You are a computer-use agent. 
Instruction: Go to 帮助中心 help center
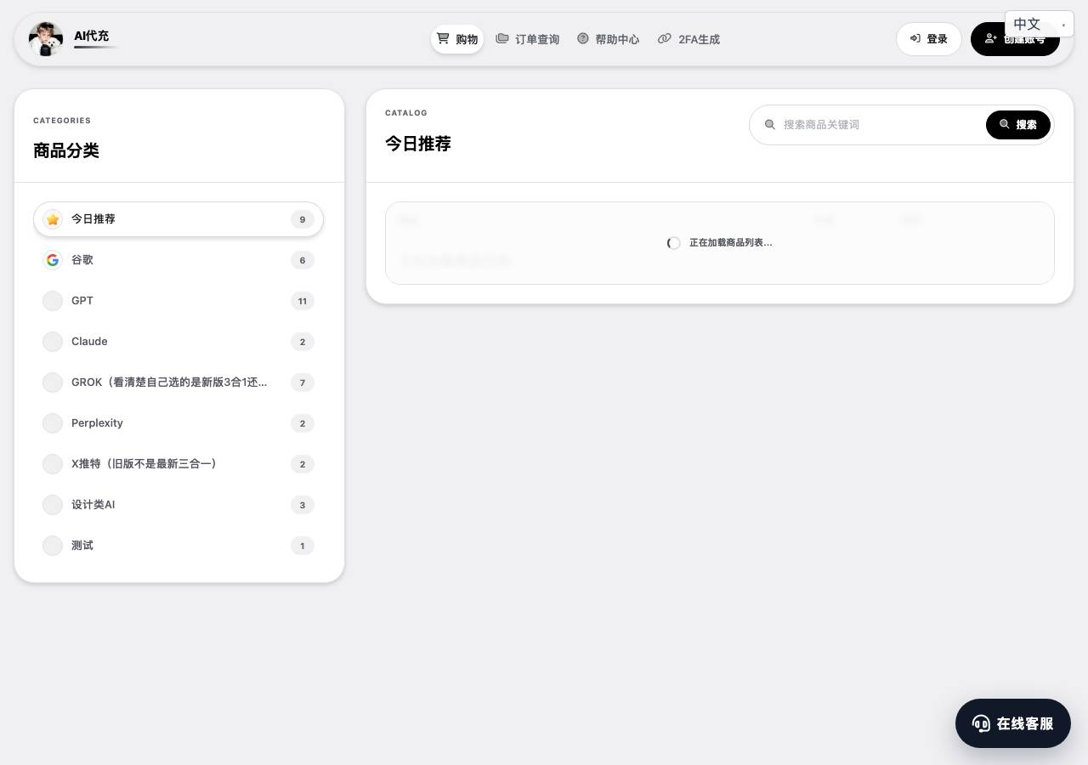coord(609,39)
